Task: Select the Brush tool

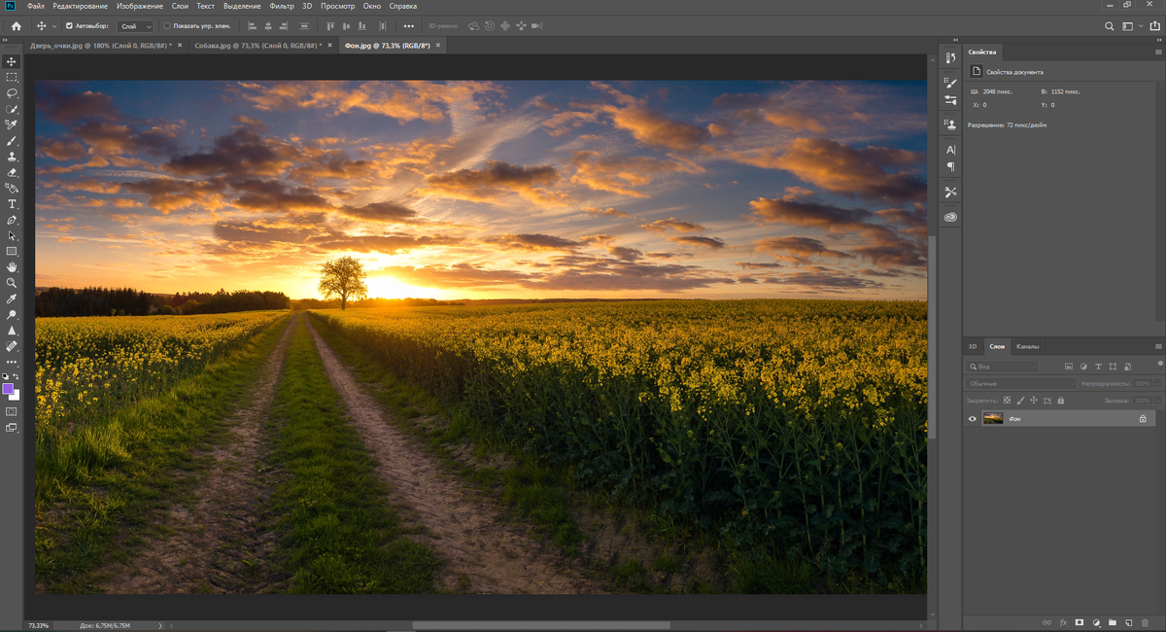Action: pos(12,141)
